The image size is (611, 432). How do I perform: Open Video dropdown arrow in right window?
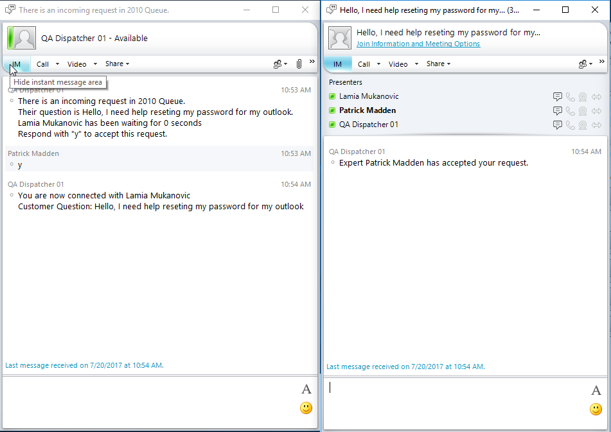(x=416, y=64)
